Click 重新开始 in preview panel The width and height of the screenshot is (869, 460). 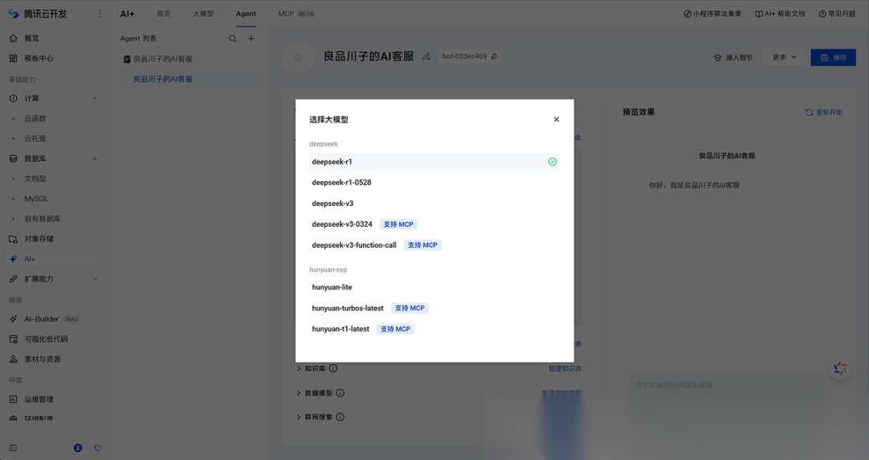(824, 113)
